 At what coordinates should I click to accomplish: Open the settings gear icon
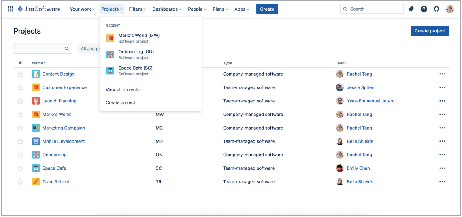pyautogui.click(x=436, y=9)
